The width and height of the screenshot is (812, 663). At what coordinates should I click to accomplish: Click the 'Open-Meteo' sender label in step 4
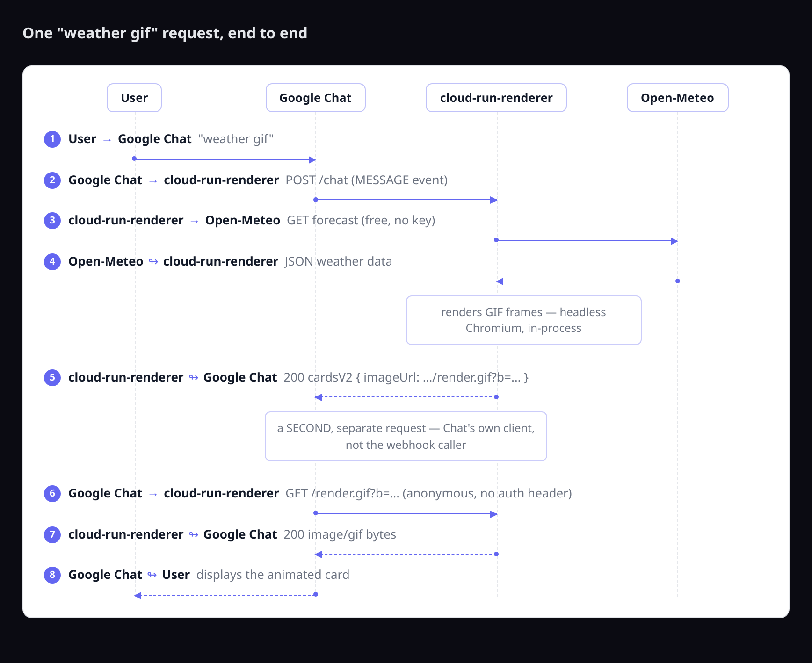(106, 262)
